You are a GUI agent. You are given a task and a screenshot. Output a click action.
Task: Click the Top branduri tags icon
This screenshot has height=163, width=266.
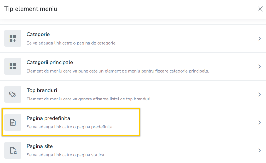coord(13,94)
